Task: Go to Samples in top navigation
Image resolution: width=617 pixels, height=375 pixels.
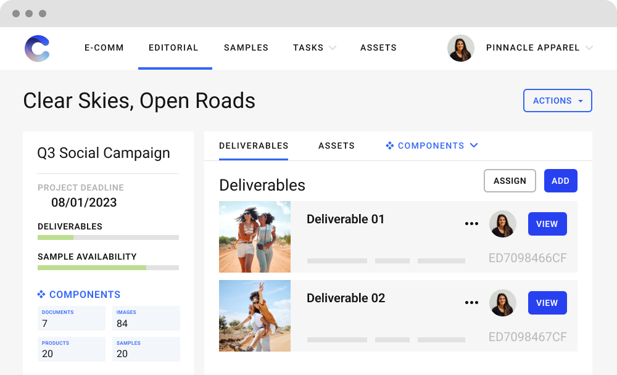Action: pos(246,48)
